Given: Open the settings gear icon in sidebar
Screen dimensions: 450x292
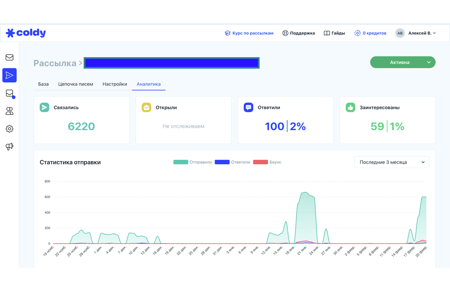Looking at the screenshot, I should tap(9, 129).
